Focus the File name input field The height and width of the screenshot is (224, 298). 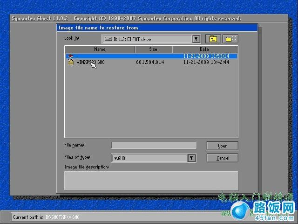coord(154,145)
